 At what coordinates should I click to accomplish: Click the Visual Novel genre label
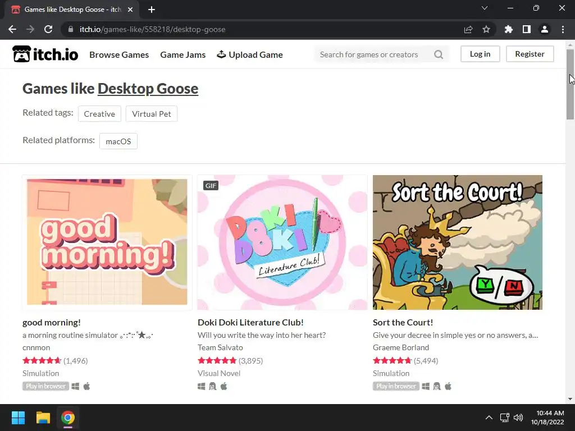tap(219, 373)
